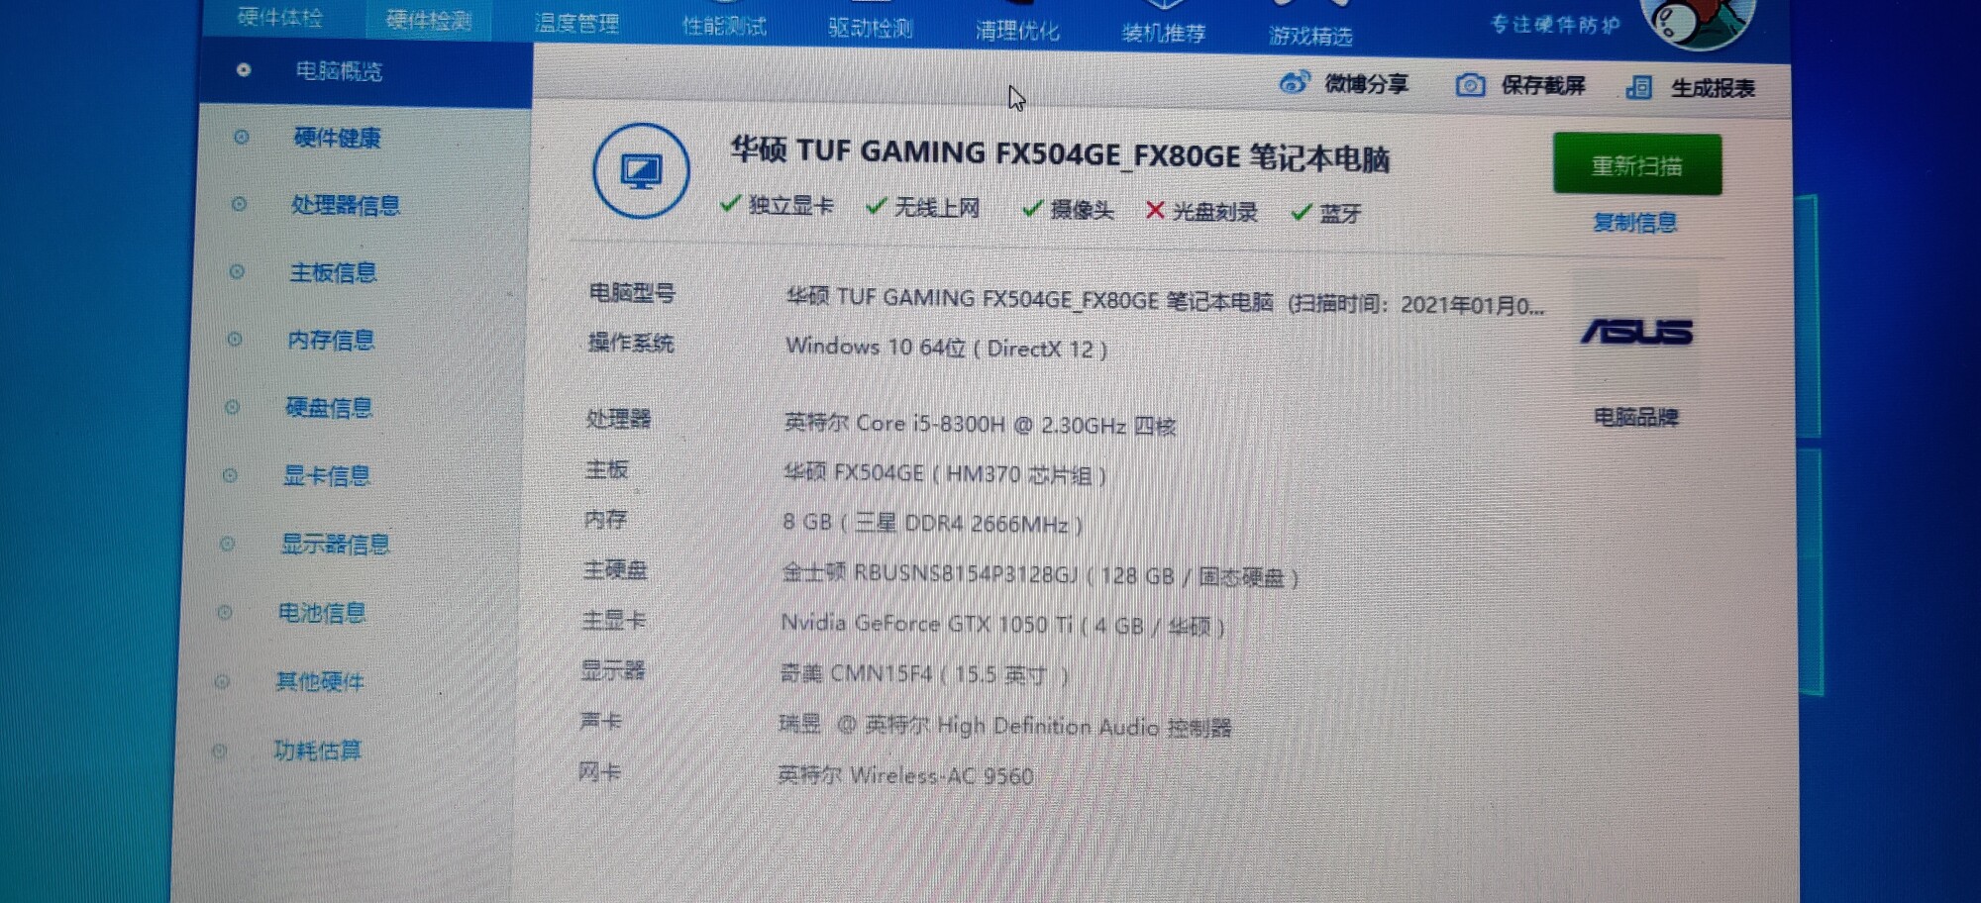Click the GeForce GTX 1050 Ti value
Viewport: 1981px width, 903px height.
(x=1002, y=625)
